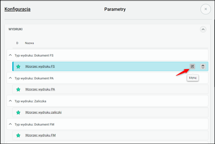
Task: Collapse Typ wydruku: Dokument FM group
Action: [10, 124]
